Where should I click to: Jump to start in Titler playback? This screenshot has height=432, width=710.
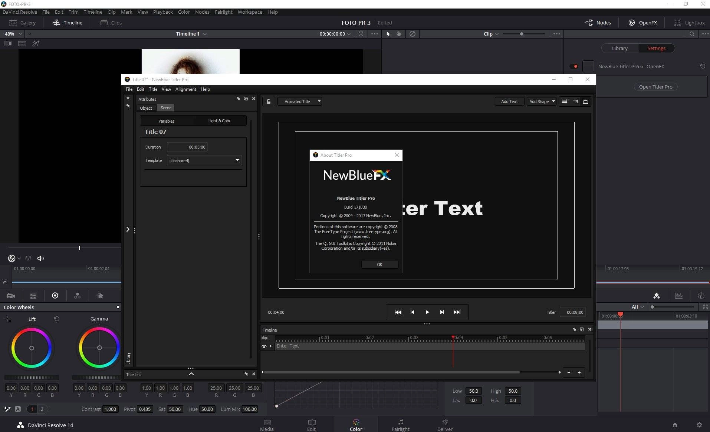point(398,312)
